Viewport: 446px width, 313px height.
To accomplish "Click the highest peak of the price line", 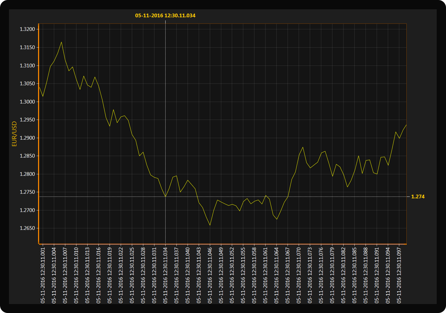I will point(61,42).
